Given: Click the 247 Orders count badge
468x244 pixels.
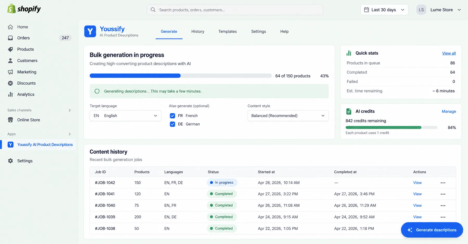Looking at the screenshot, I should 65,38.
